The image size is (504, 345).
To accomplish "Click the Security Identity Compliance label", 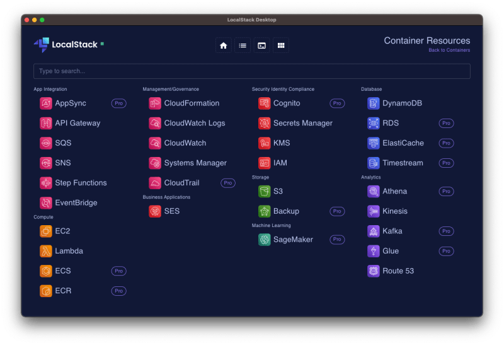I will pyautogui.click(x=283, y=89).
